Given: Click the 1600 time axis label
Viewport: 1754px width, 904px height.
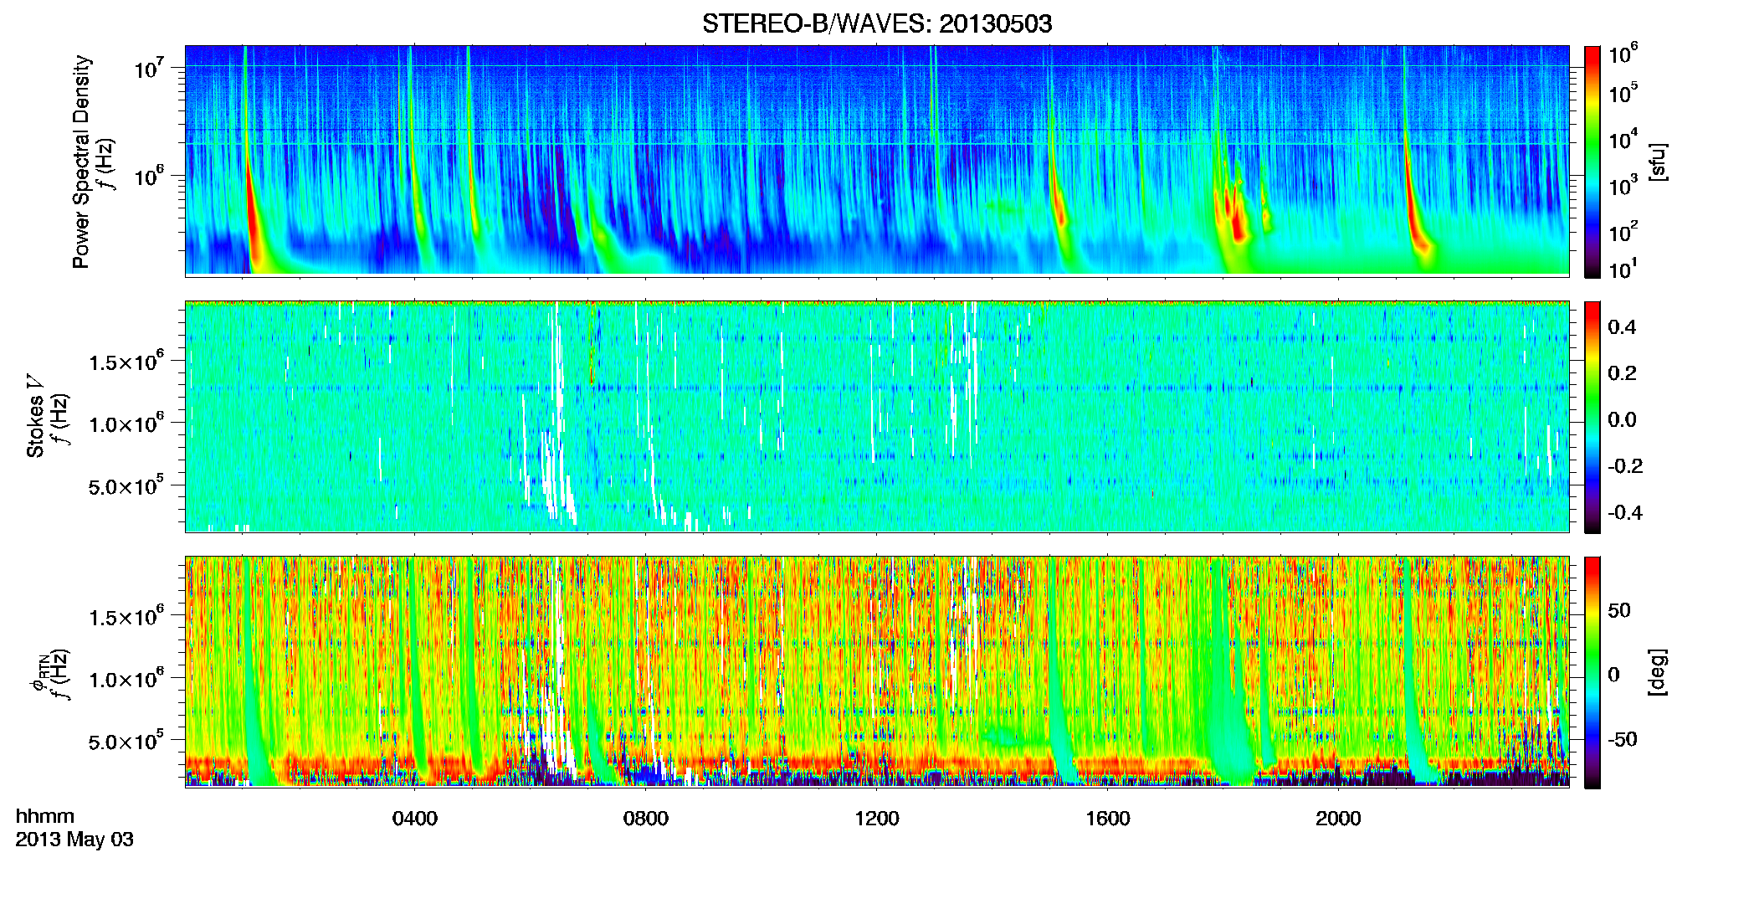Looking at the screenshot, I should 1108,819.
